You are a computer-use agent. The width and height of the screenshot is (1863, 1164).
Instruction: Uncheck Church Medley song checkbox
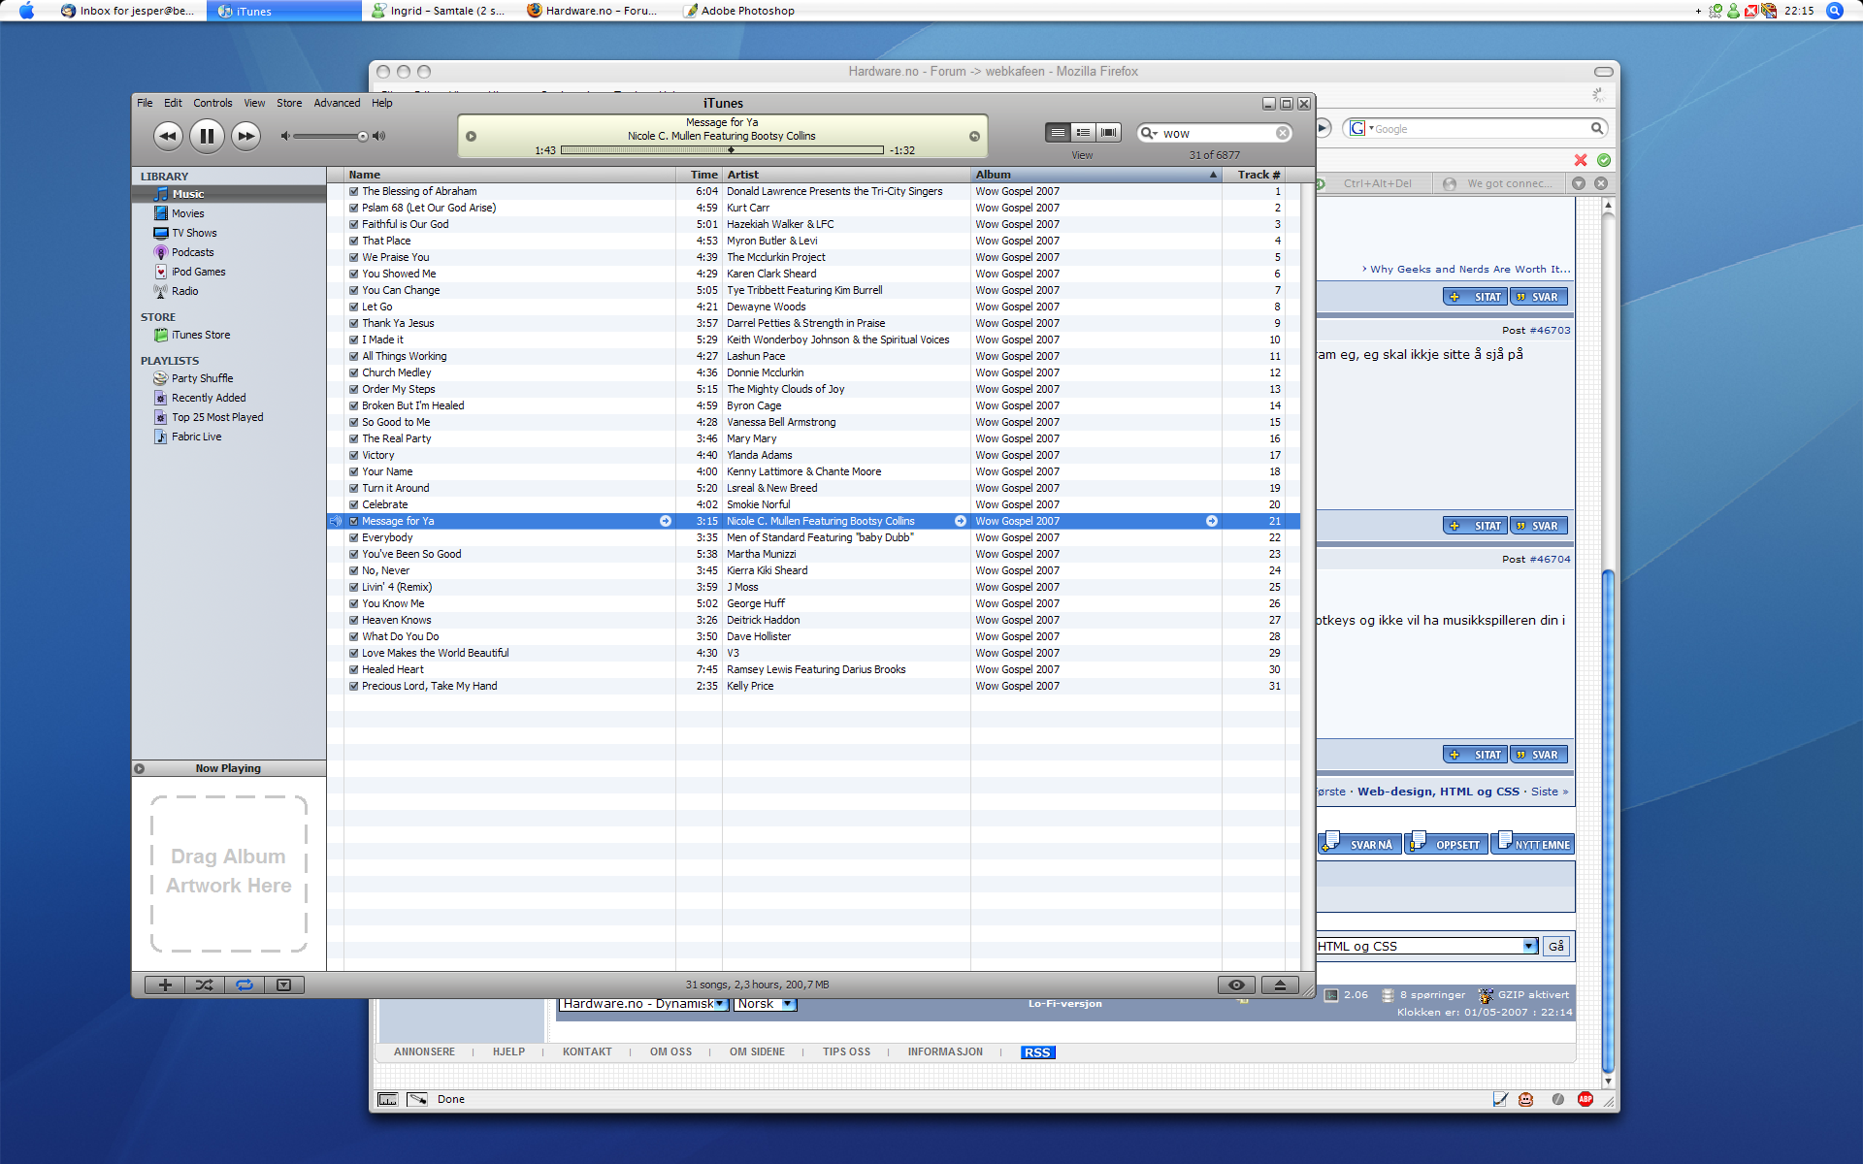tap(354, 373)
